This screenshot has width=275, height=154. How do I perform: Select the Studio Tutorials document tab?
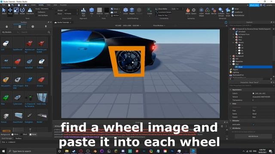[63, 22]
